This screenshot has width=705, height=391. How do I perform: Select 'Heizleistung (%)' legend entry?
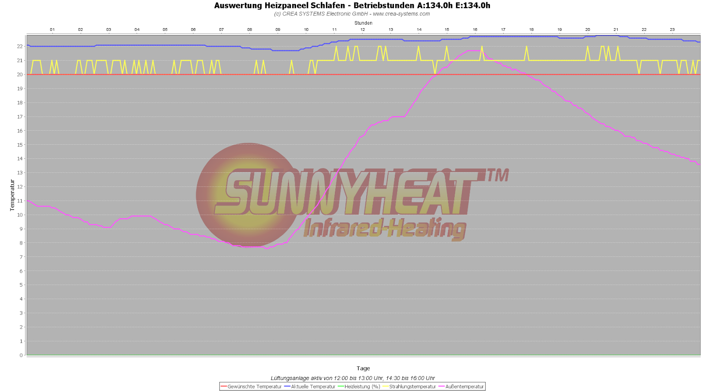point(362,387)
